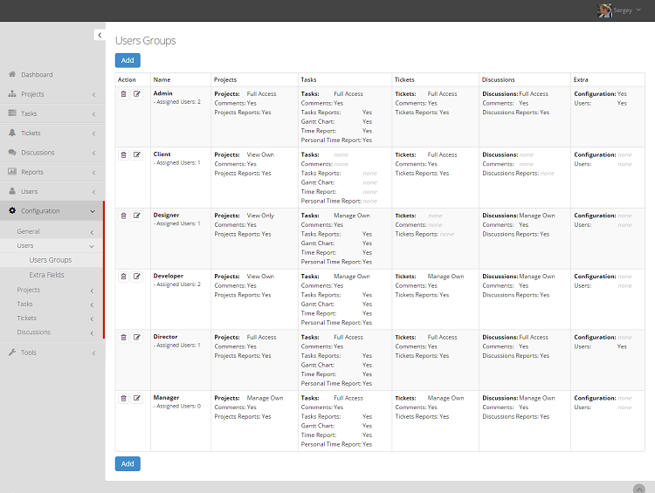Open Dashboard from the sidebar
The width and height of the screenshot is (655, 493).
click(x=37, y=75)
